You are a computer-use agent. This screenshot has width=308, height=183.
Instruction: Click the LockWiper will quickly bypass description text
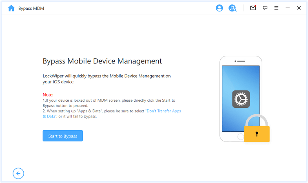click(x=106, y=79)
